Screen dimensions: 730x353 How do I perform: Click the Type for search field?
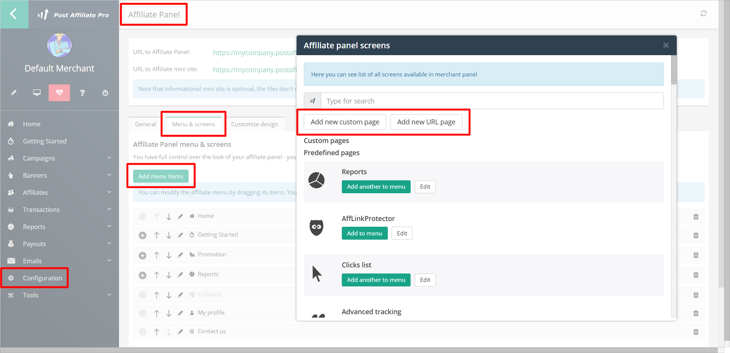click(x=492, y=101)
